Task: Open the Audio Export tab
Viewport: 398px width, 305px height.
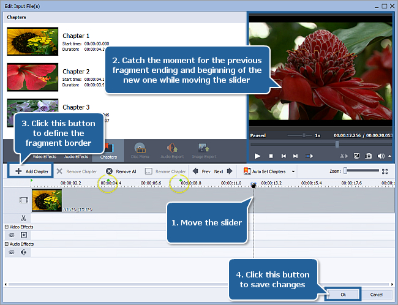Action: [172, 151]
